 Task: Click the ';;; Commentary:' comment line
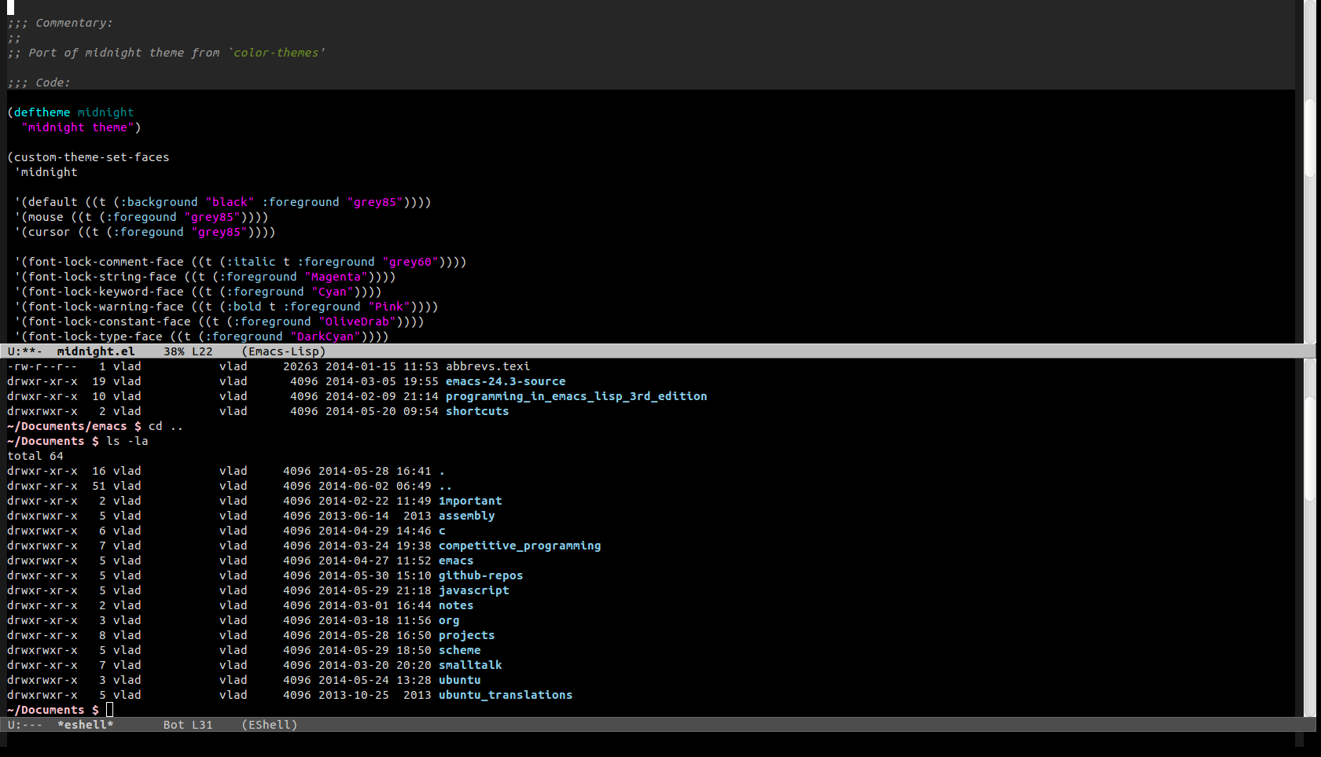[x=61, y=23]
